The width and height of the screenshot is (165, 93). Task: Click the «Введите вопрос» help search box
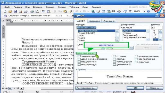[138, 7]
